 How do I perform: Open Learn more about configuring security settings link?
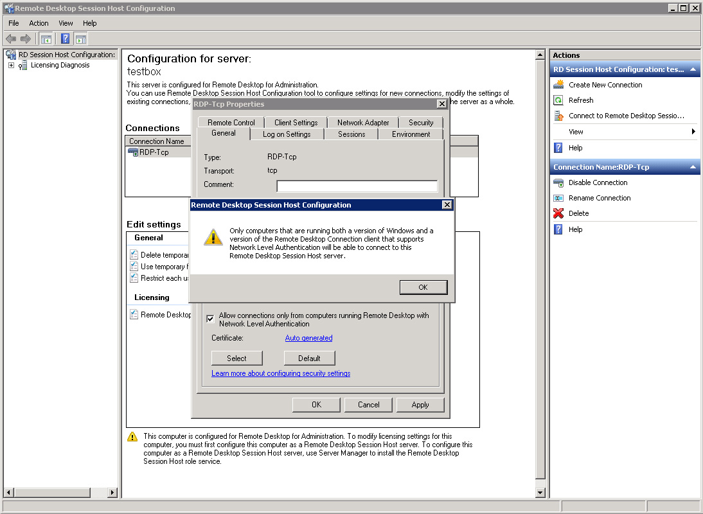281,373
